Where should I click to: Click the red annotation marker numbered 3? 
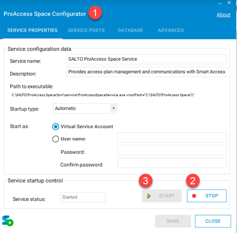tap(145, 181)
